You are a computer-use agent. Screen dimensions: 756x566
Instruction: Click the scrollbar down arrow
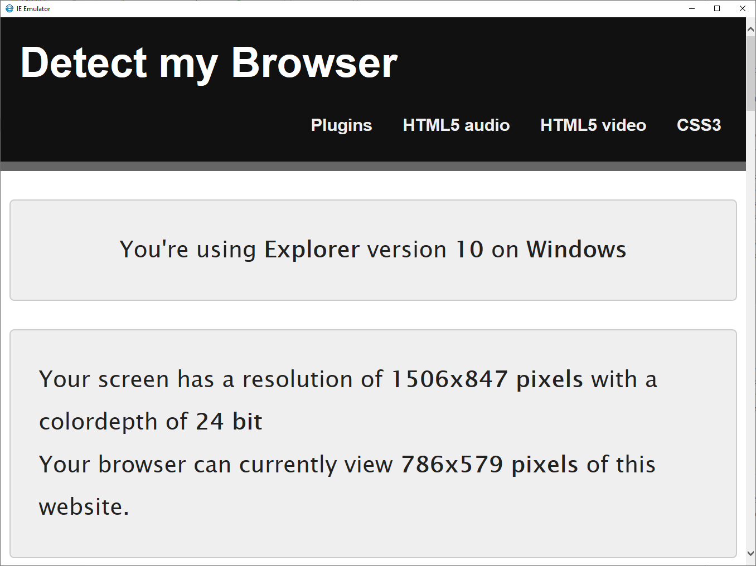point(750,553)
